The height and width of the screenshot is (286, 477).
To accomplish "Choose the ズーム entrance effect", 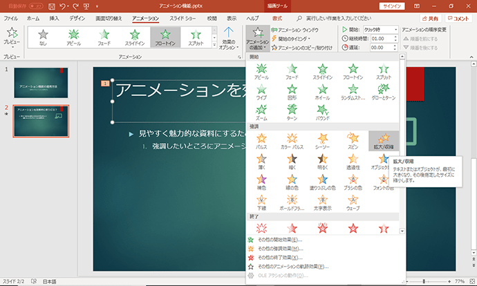I will pyautogui.click(x=261, y=113).
